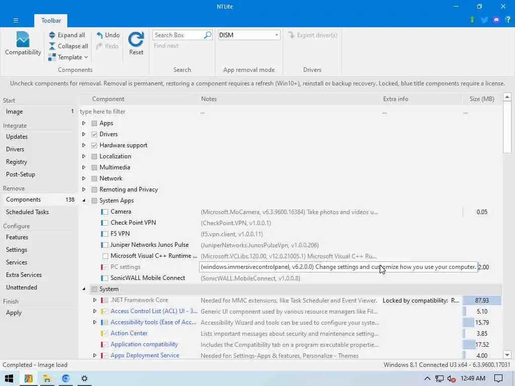Open the Registry page in sidebar
This screenshot has height=386, width=515.
click(x=17, y=162)
